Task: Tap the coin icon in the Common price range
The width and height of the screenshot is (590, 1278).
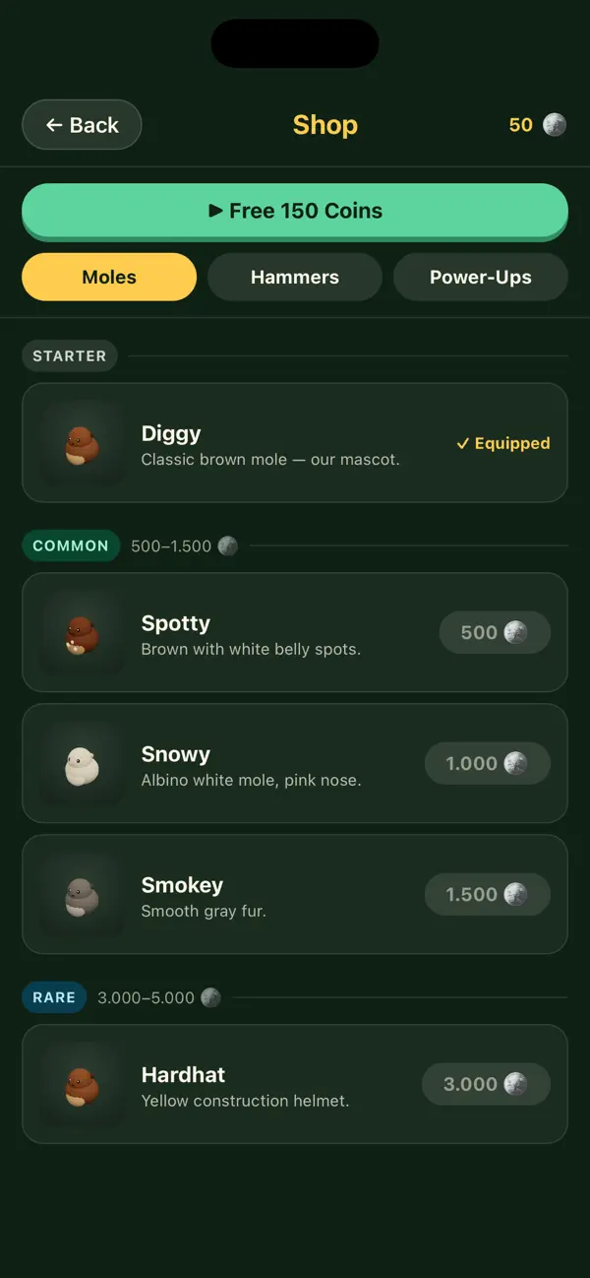Action: tap(228, 545)
